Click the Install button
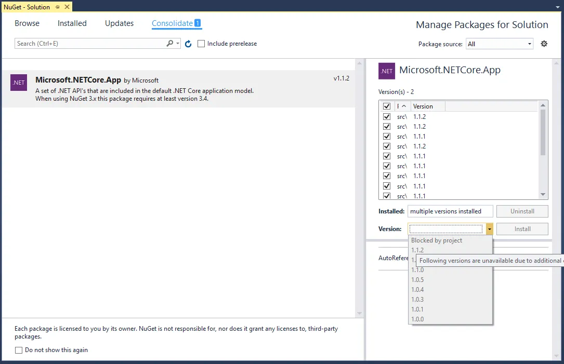This screenshot has height=364, width=564. 522,229
